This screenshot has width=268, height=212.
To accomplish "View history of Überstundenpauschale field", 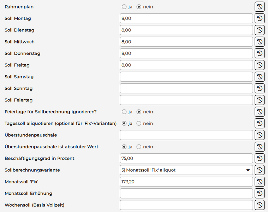I will tap(260, 135).
